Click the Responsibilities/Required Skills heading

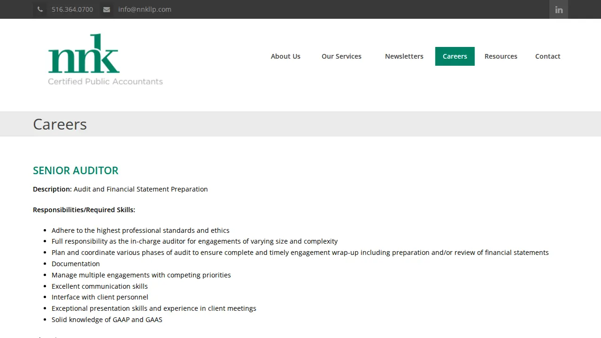(84, 210)
